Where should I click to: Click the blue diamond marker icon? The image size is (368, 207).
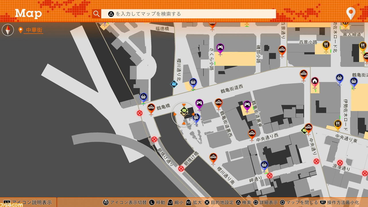tap(174, 84)
